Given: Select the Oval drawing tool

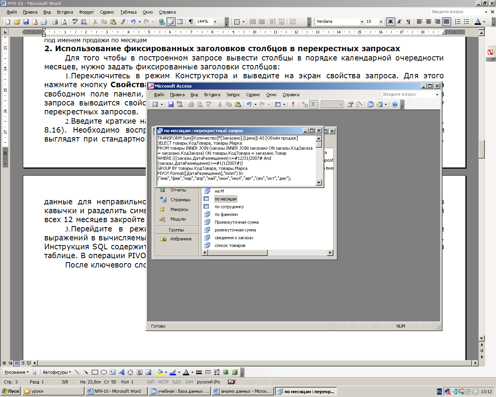Looking at the screenshot, I should click(x=104, y=372).
